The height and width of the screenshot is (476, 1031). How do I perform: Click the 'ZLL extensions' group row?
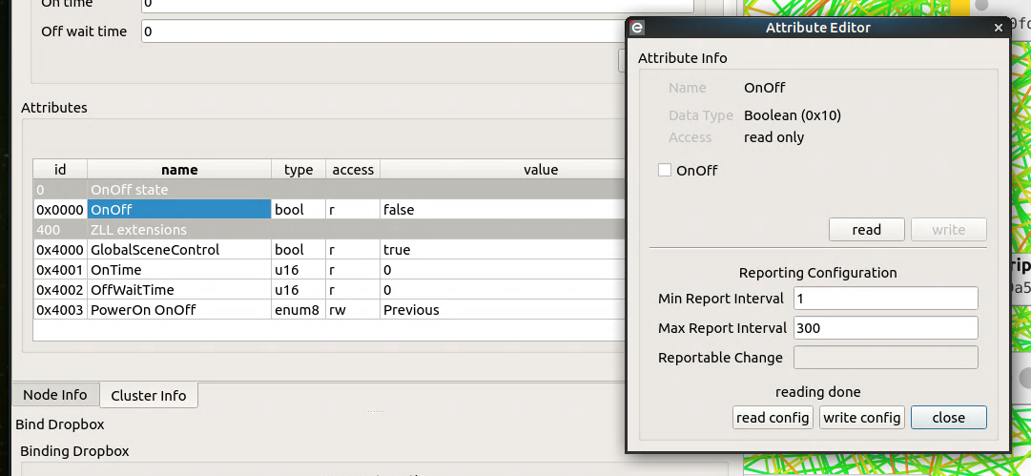329,230
